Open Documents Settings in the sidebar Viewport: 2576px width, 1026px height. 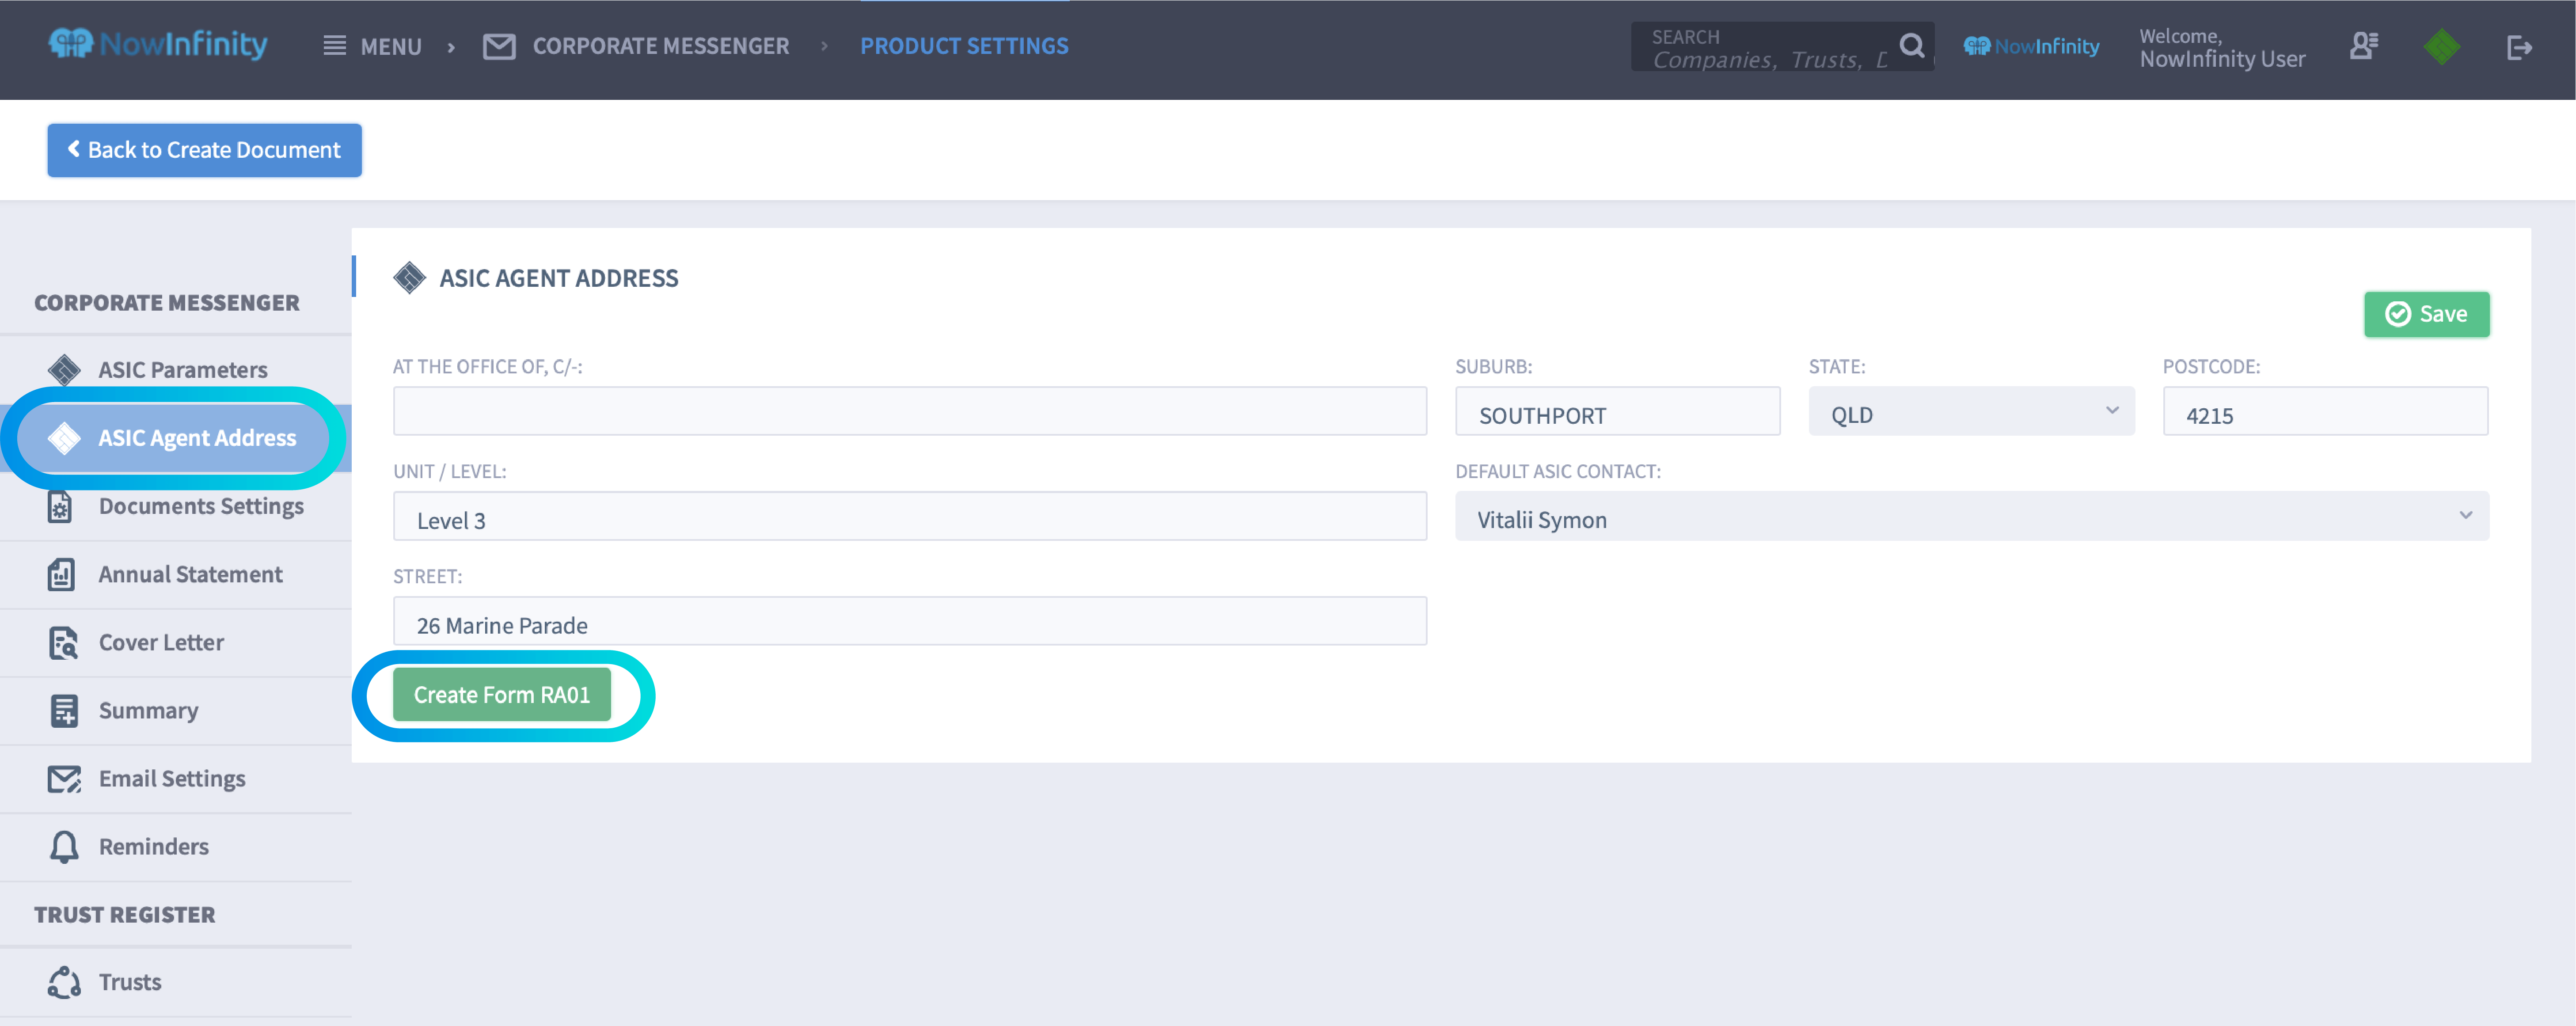(x=201, y=506)
